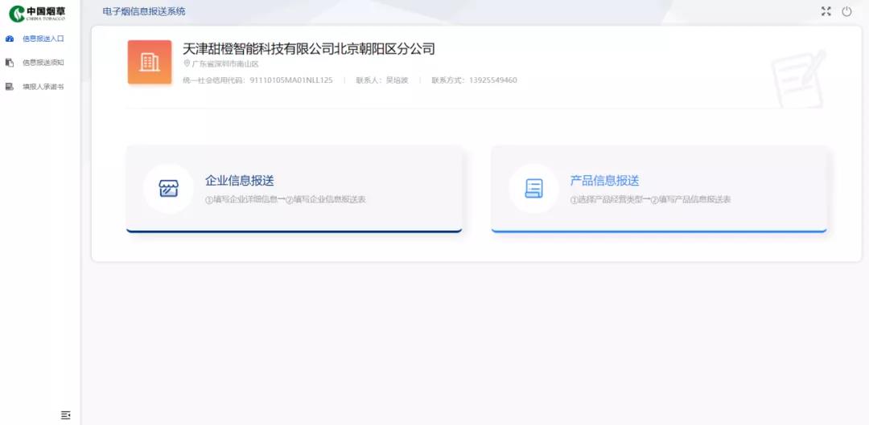Viewport: 869px width, 425px height.
Task: Click the 电子烟信息报送系统 header title
Action: tap(144, 11)
